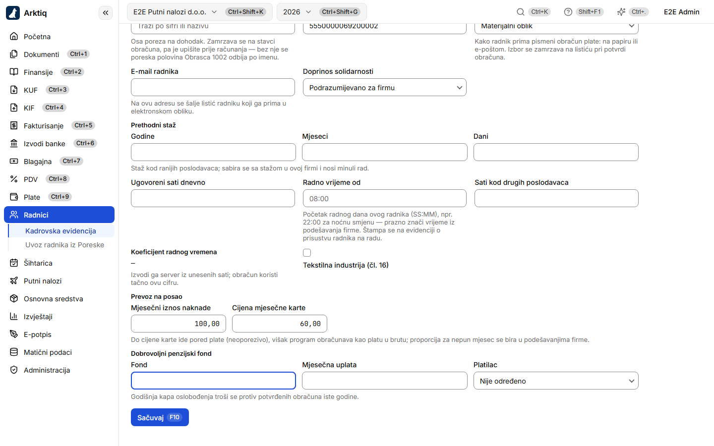714x446 pixels.
Task: Focus the Fond input field
Action: pyautogui.click(x=213, y=381)
